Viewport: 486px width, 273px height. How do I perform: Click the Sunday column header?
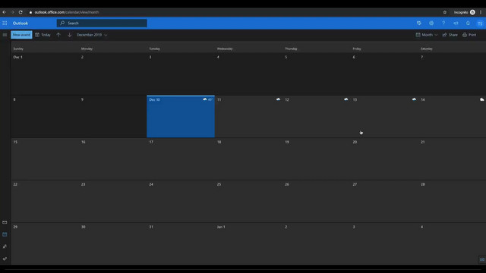(x=18, y=49)
